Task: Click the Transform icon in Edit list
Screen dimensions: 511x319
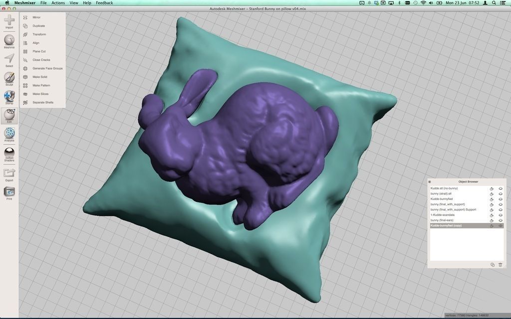Action: click(x=25, y=34)
